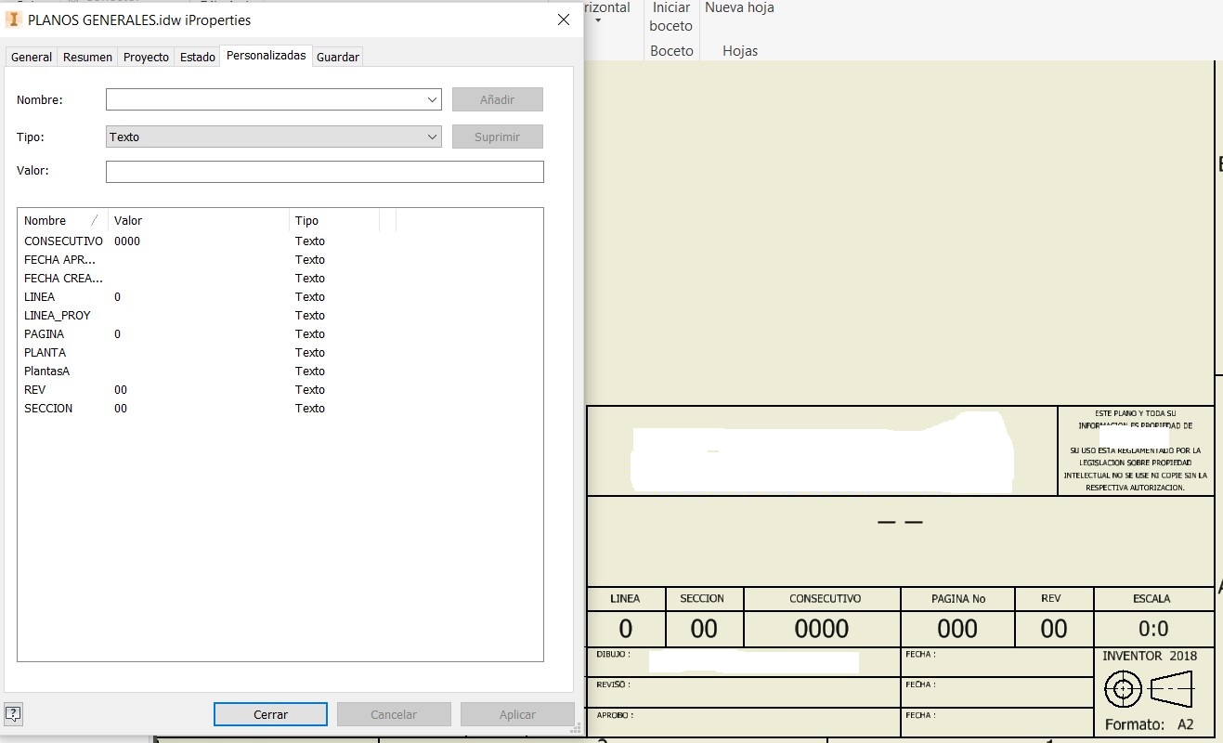Screen dimensions: 1223x743
Task: Open the Proyecto tab
Action: (x=145, y=57)
